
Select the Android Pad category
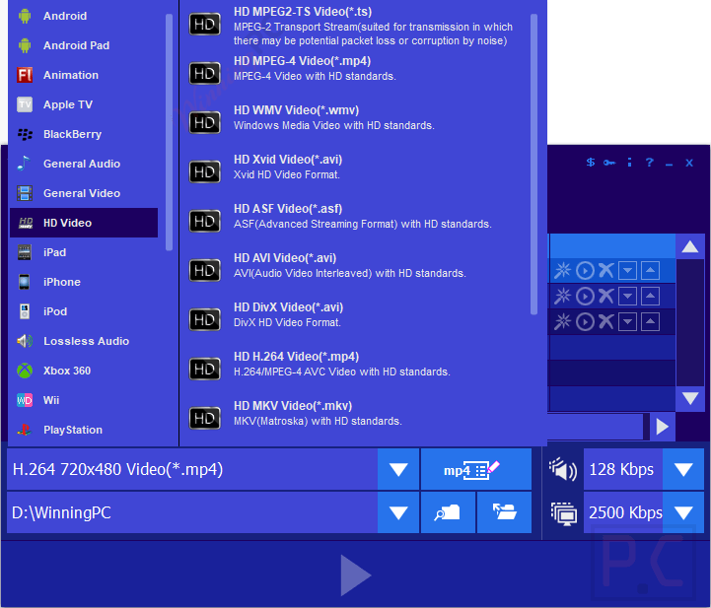[84, 45]
